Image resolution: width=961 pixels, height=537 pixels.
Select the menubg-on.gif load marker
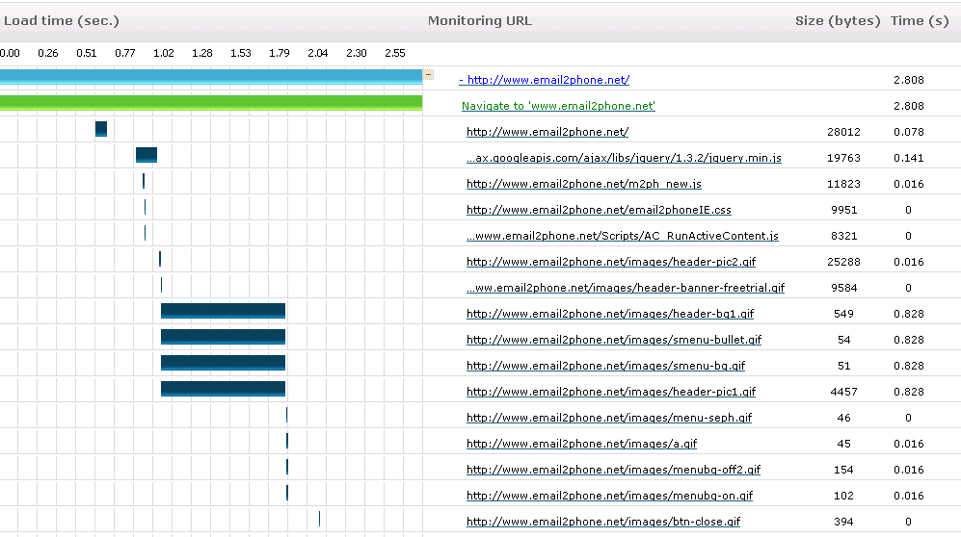pos(287,493)
